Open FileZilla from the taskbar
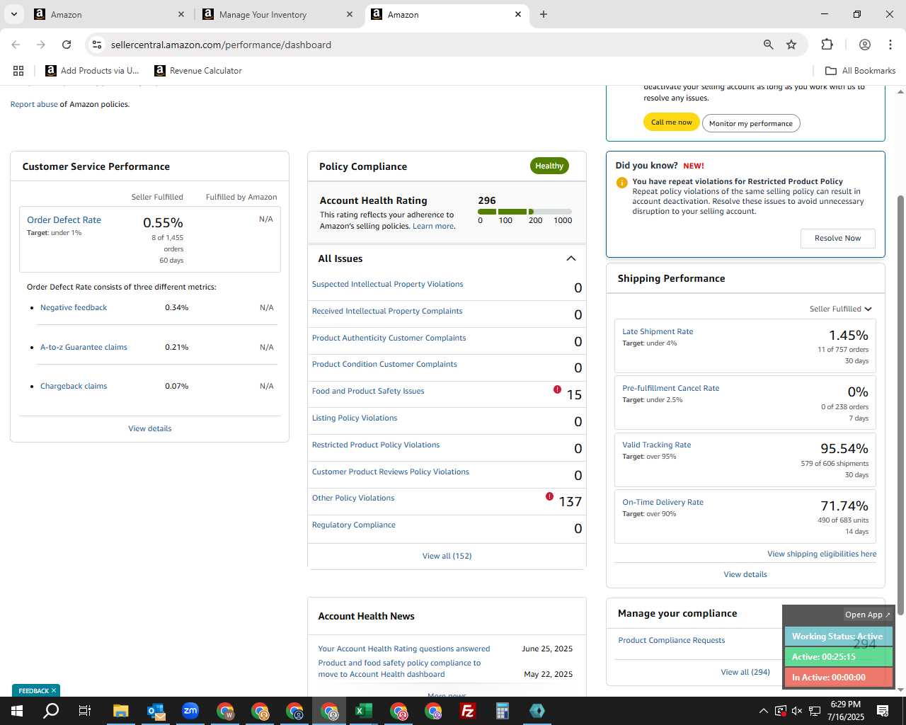This screenshot has width=906, height=725. coord(468,711)
